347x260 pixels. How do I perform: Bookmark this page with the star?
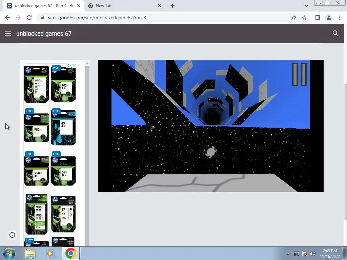click(x=304, y=18)
